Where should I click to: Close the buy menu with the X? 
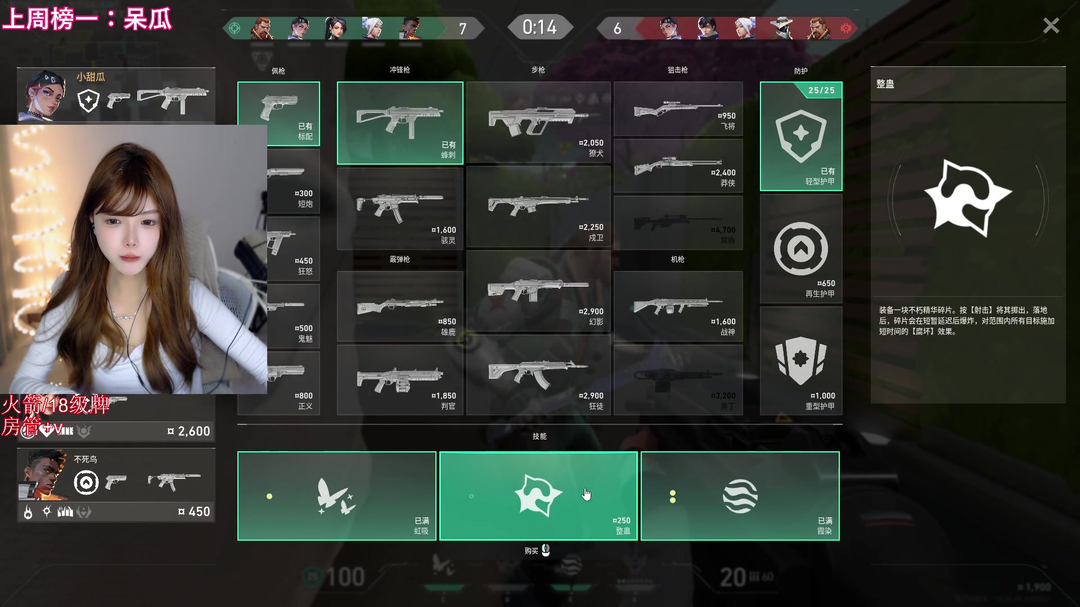1051,26
